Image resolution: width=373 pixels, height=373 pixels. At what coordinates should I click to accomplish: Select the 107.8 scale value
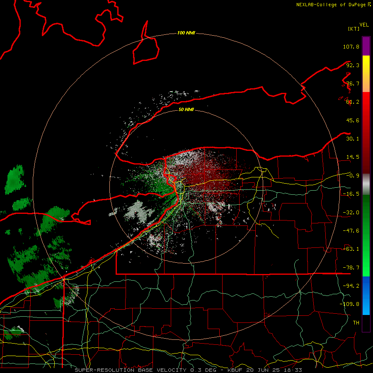point(351,46)
